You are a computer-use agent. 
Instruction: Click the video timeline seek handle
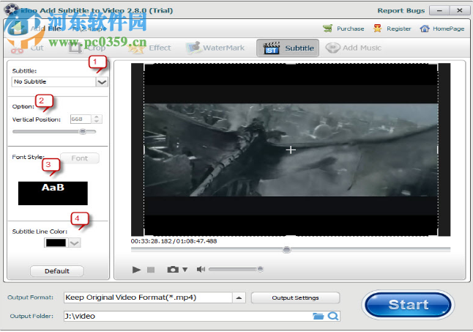click(286, 250)
